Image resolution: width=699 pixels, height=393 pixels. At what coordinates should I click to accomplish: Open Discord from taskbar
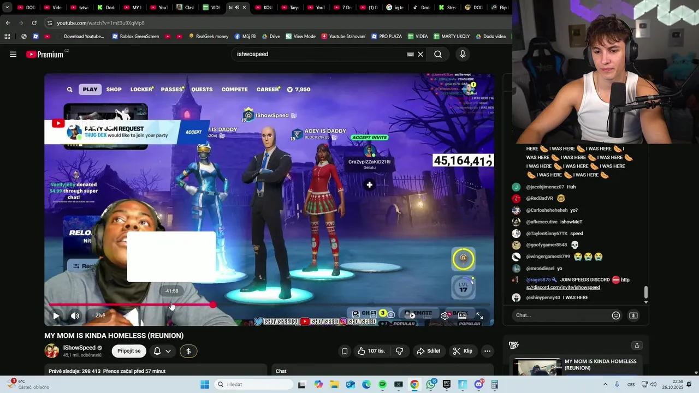[479, 384]
